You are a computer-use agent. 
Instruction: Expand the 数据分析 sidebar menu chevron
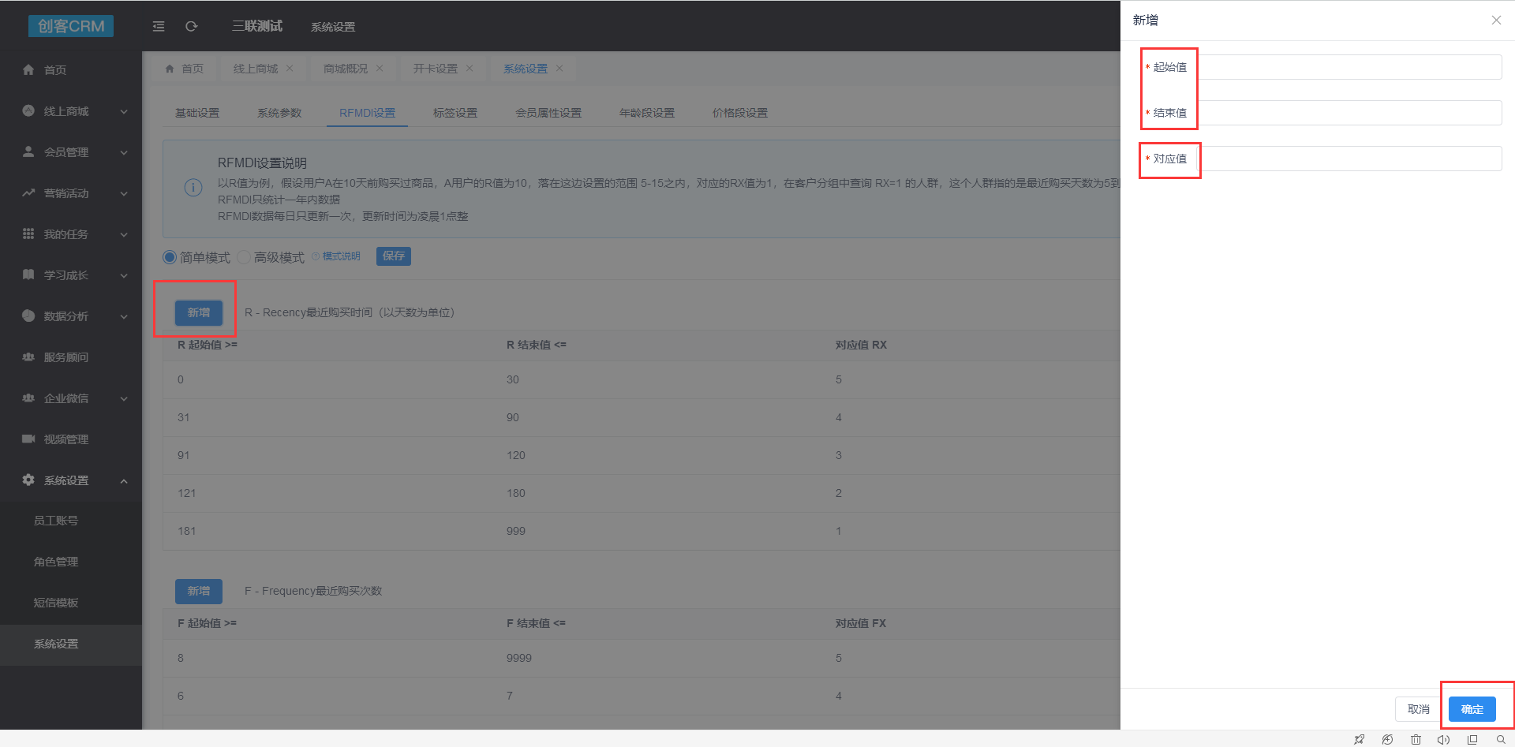(124, 316)
